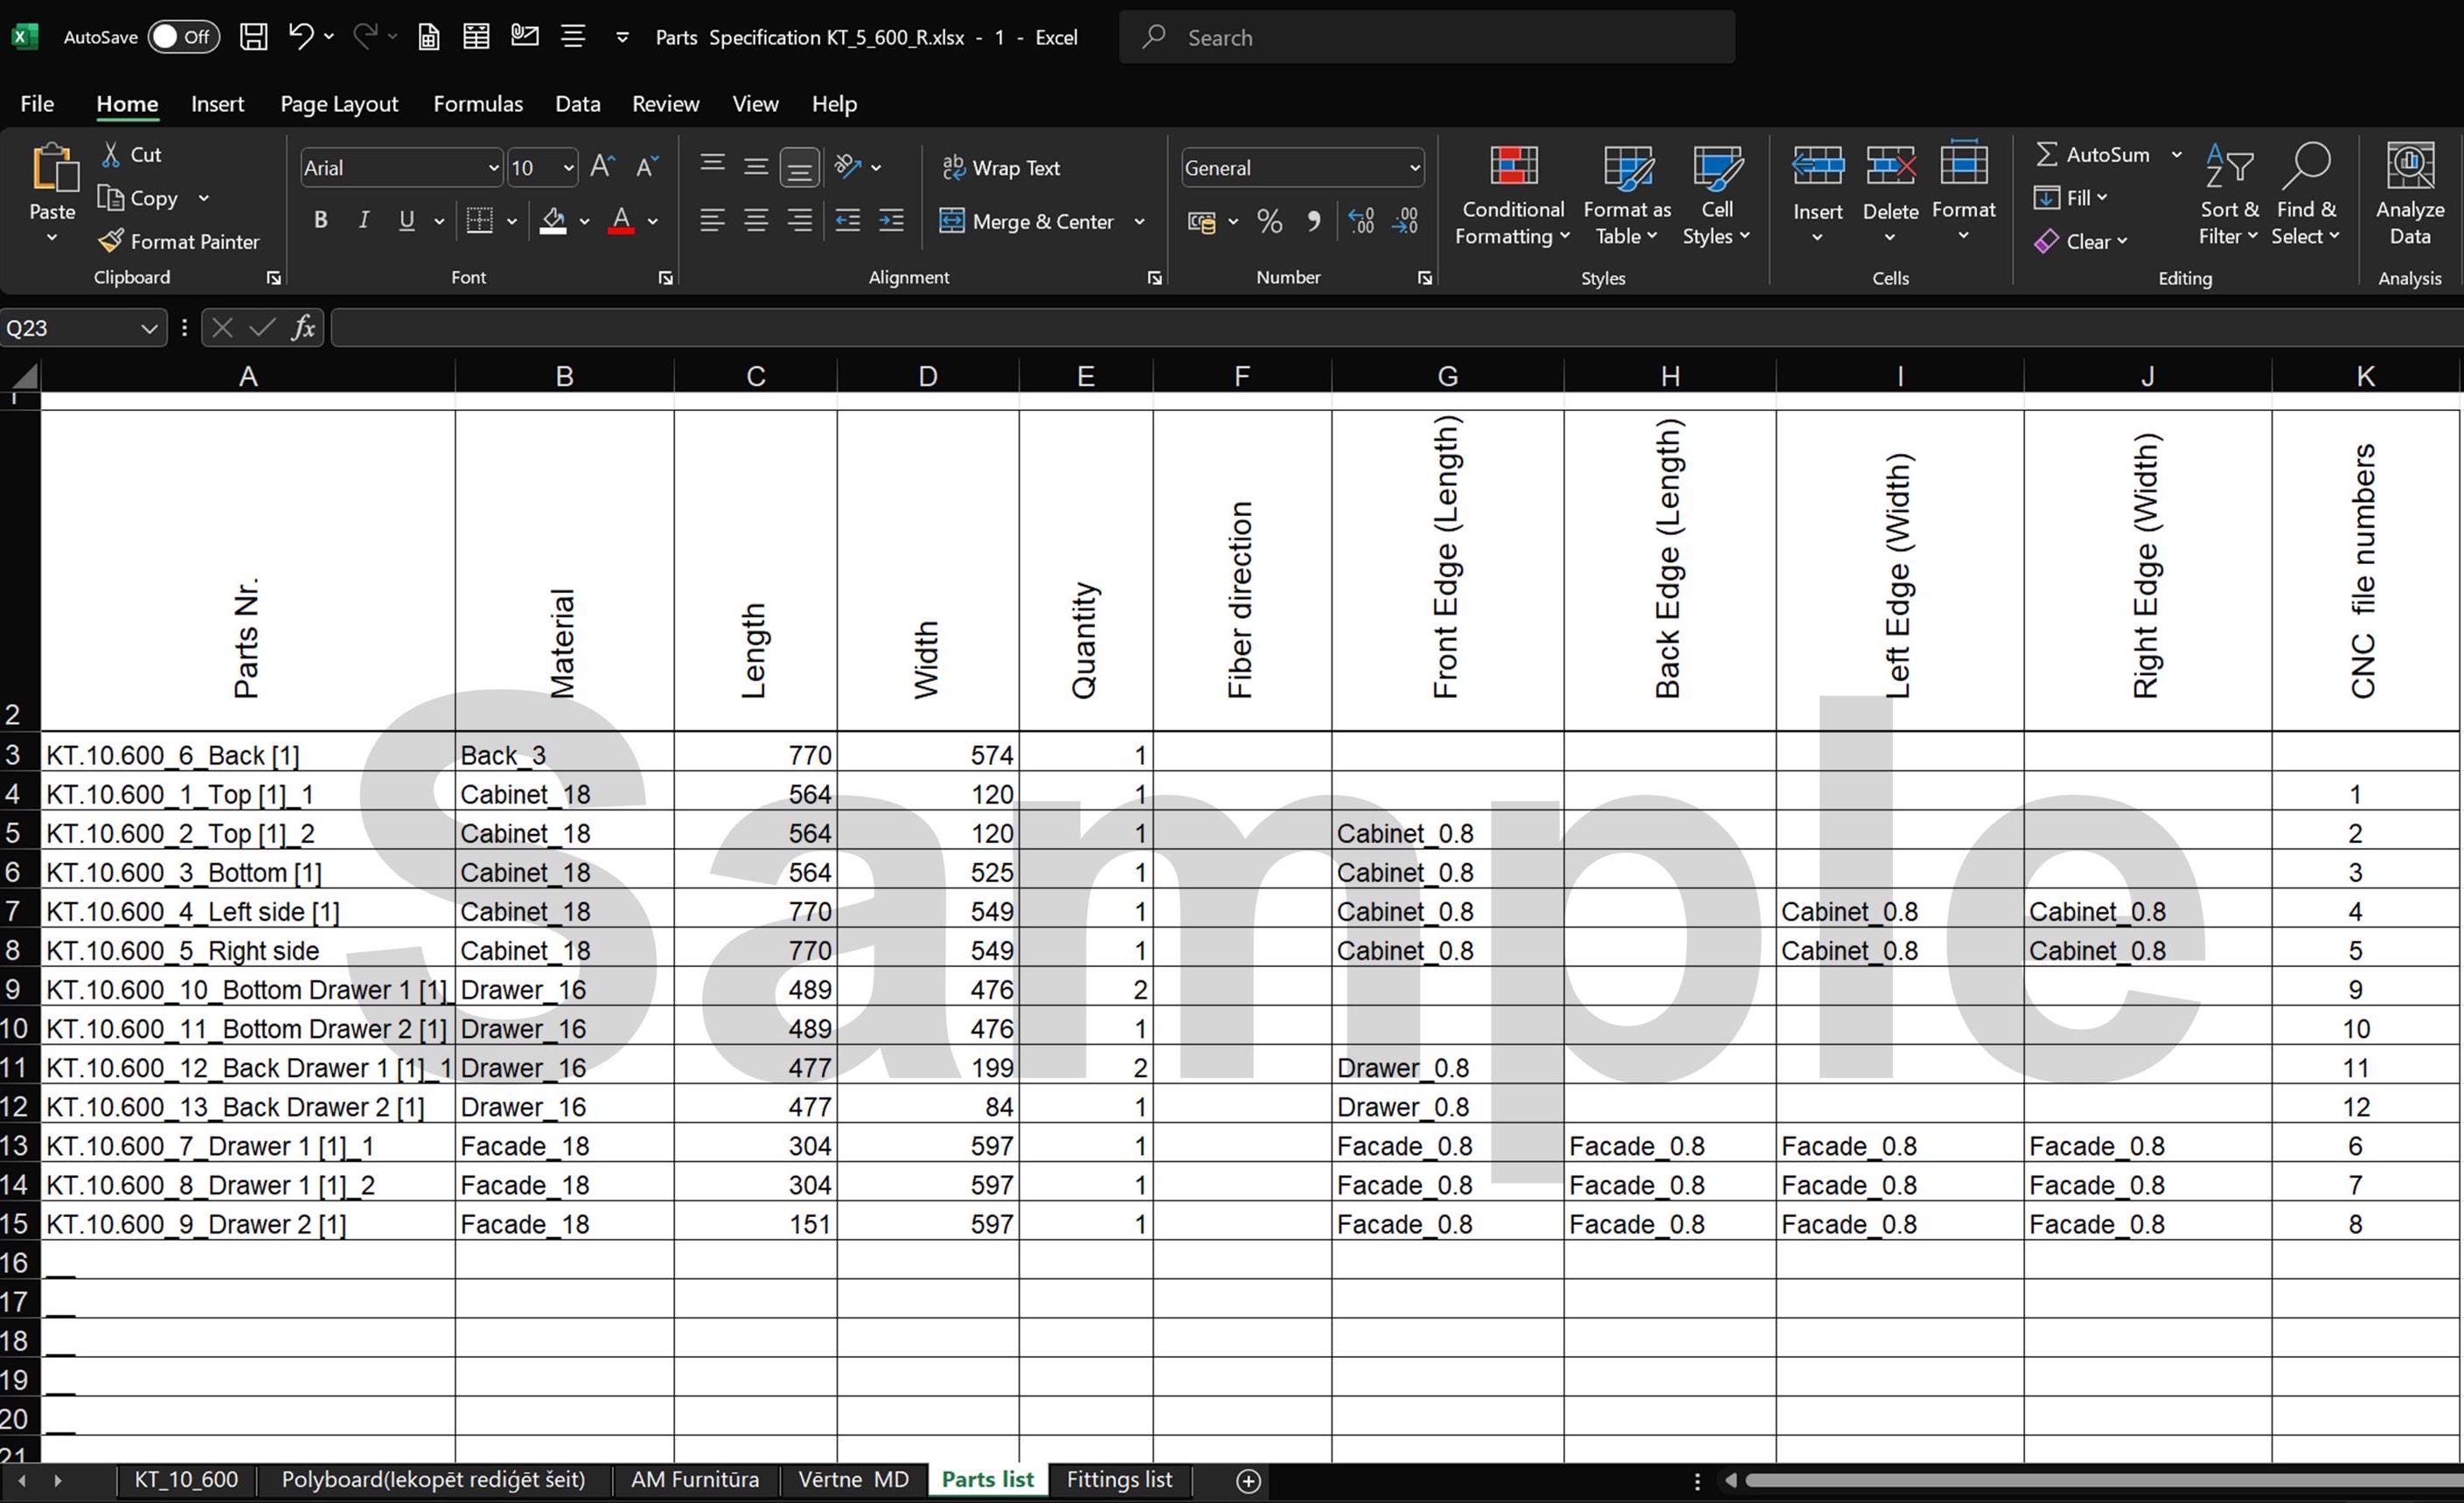Click the Fill button

pos(2070,198)
